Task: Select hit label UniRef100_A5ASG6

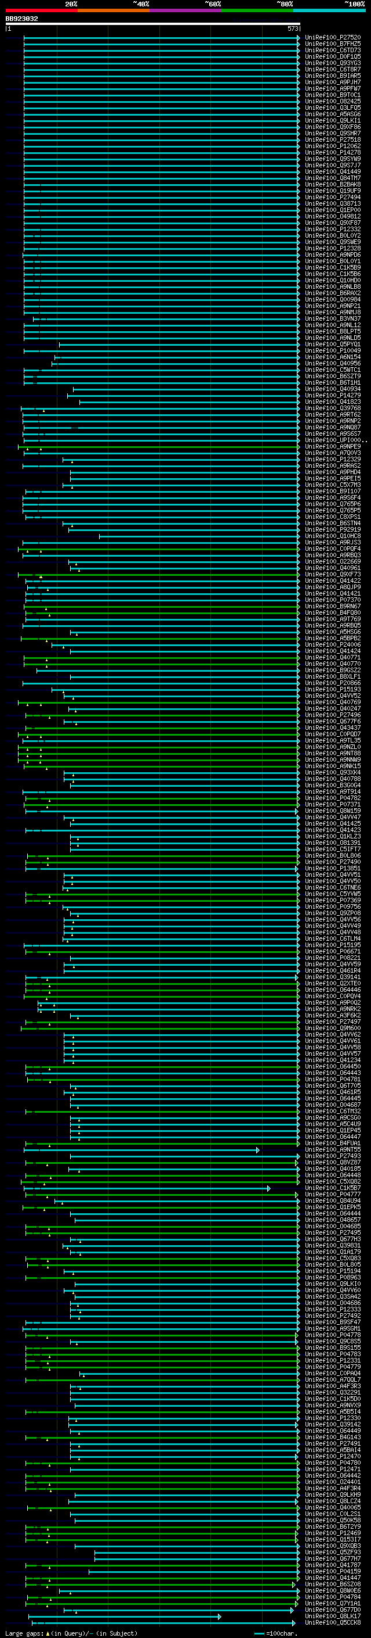Action: tap(333, 114)
